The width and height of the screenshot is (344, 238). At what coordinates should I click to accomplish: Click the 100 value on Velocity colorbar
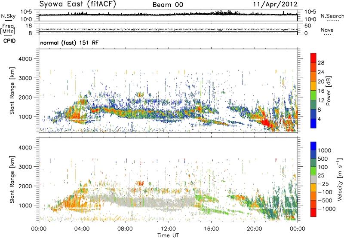[x=323, y=167]
